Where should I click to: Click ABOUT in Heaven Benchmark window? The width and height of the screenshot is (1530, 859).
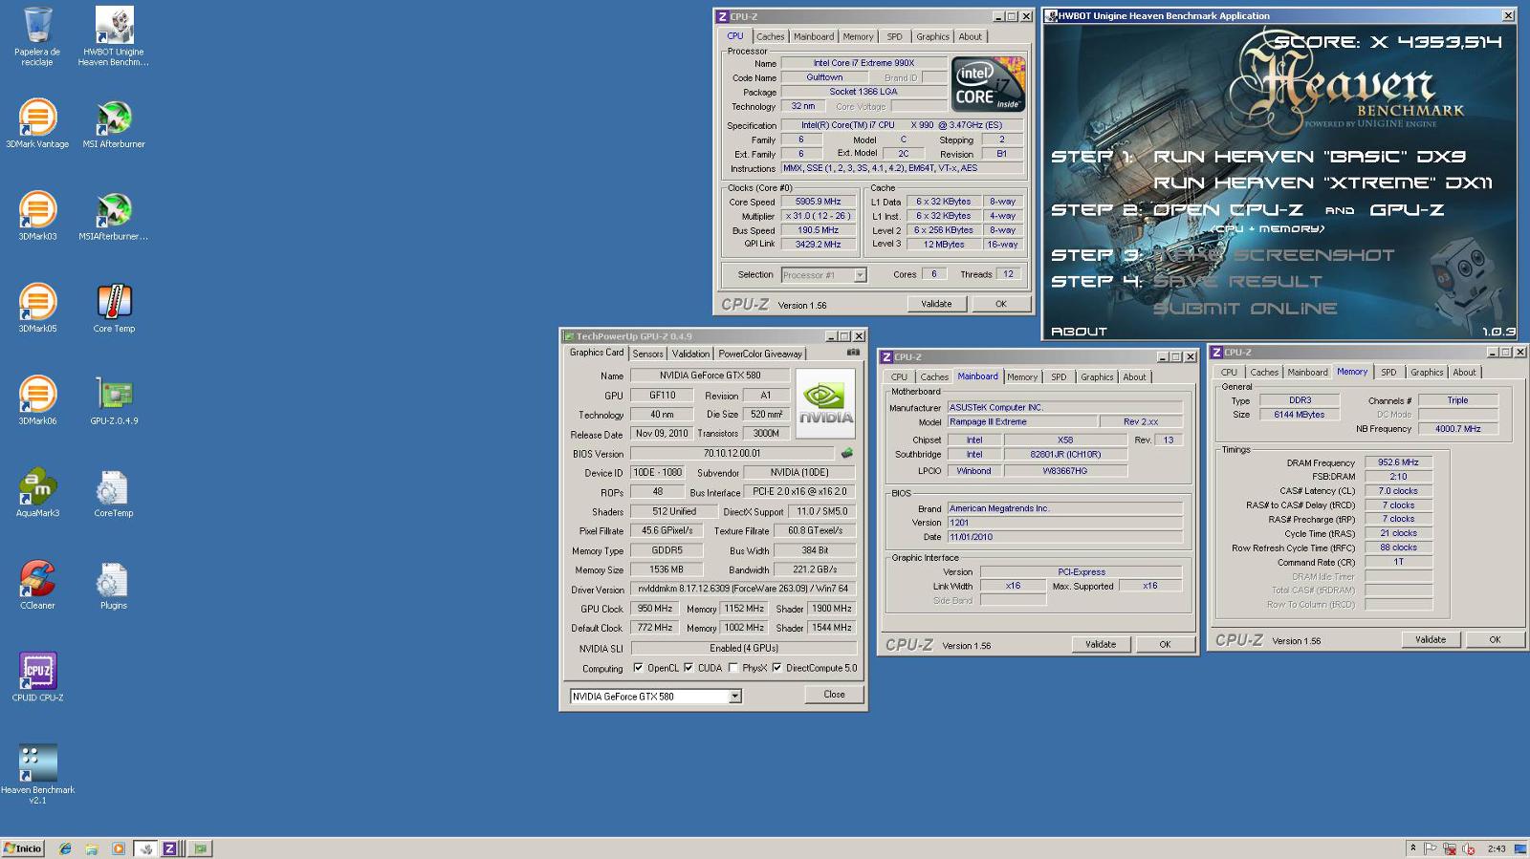point(1079,332)
